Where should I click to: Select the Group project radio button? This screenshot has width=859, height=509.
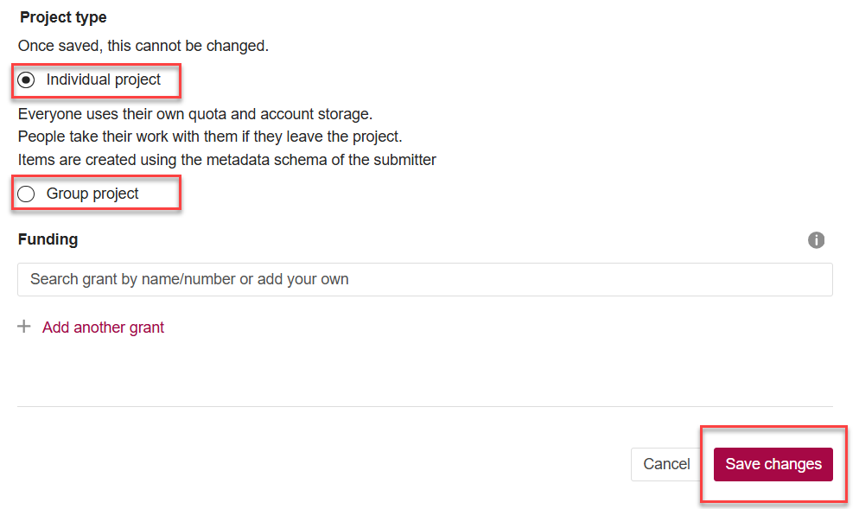27,194
